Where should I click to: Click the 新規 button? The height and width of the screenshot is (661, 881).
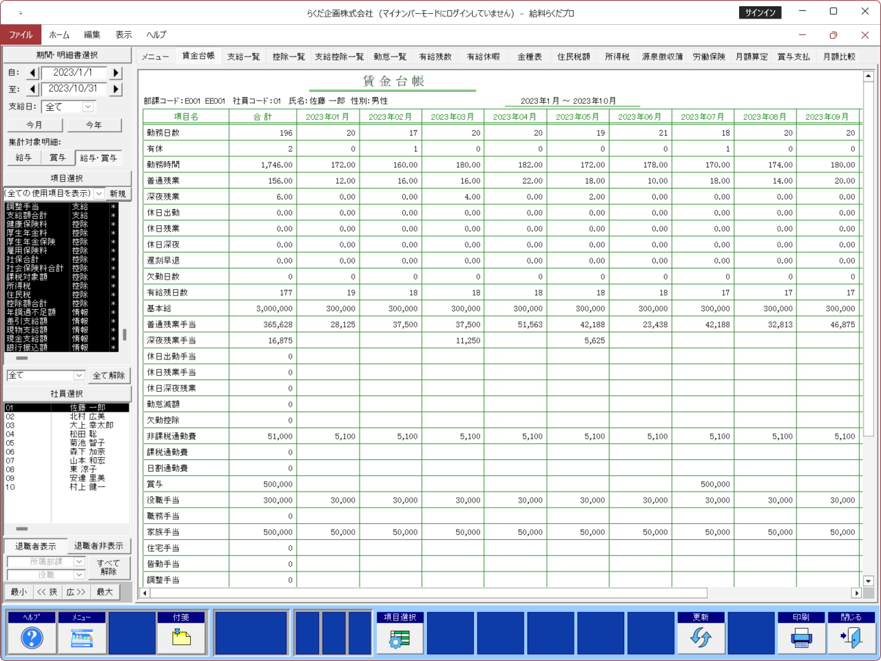(118, 193)
